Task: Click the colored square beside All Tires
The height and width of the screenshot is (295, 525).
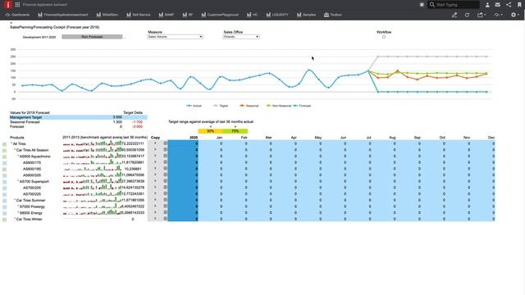Action: (4, 144)
